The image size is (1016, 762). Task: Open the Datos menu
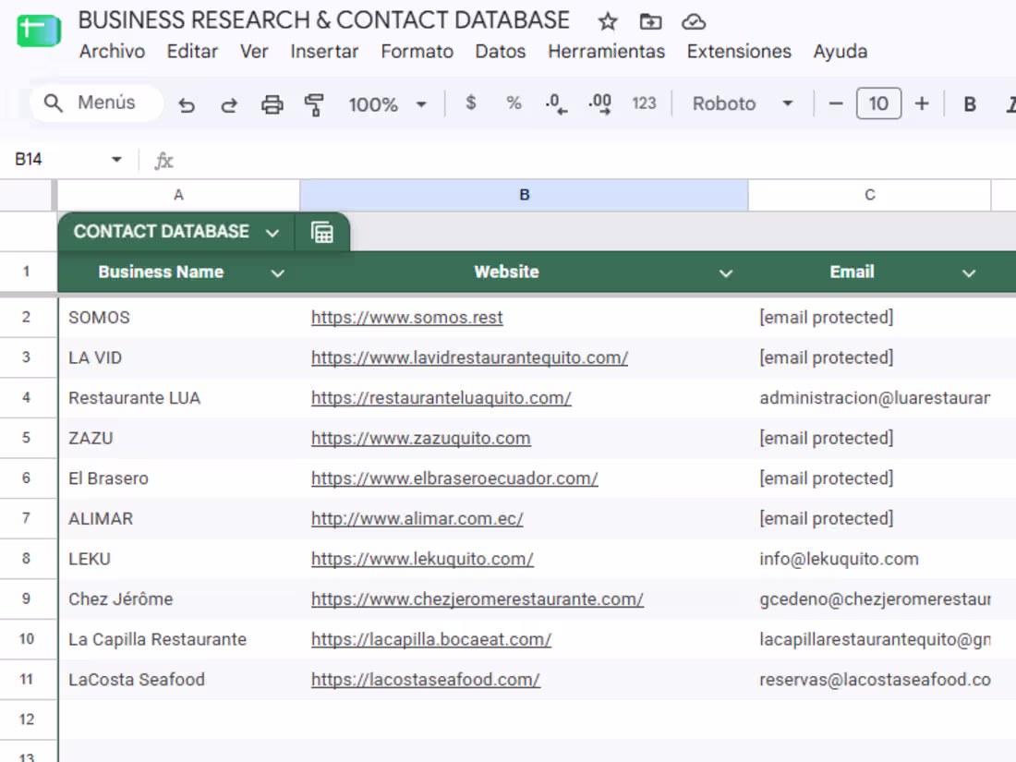[x=501, y=52]
